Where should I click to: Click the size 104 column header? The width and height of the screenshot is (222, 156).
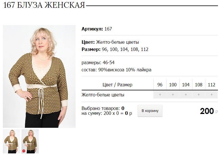186,85
